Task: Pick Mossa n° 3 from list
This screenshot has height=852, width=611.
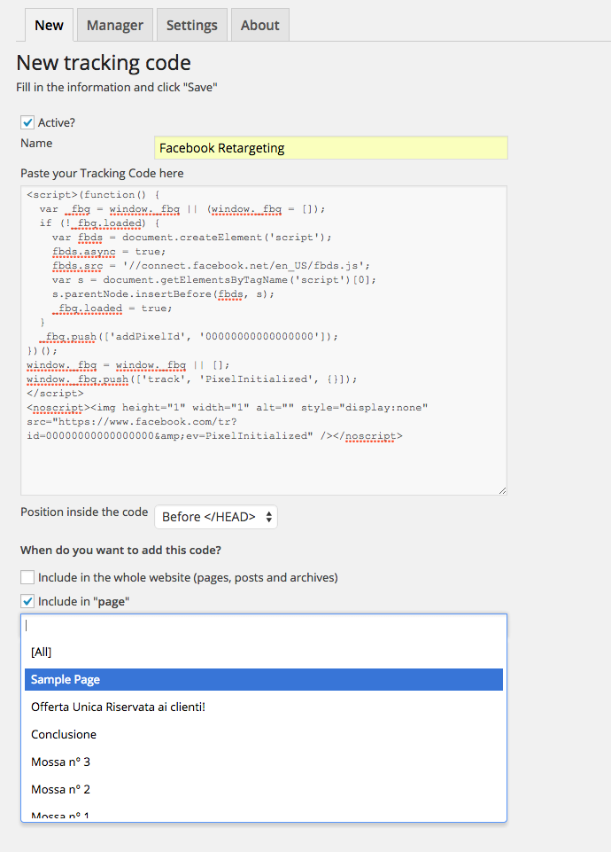Action: pos(264,762)
